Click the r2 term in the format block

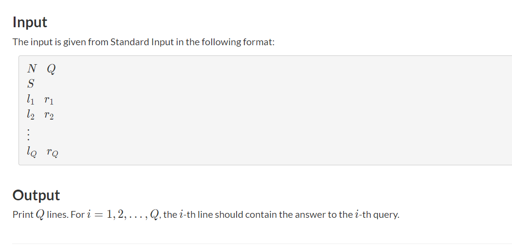pyautogui.click(x=49, y=116)
